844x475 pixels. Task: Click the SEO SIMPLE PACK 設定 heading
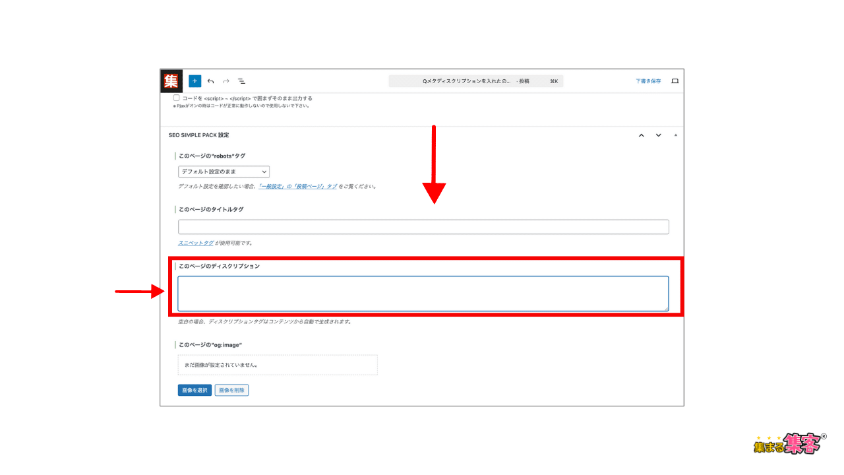(x=199, y=135)
